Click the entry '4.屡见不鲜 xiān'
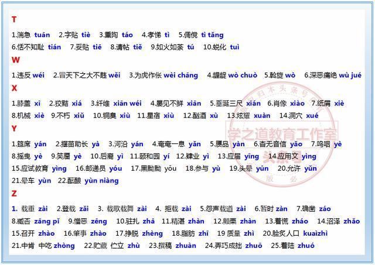Viewport: 375px width, 265px height. click(x=176, y=104)
